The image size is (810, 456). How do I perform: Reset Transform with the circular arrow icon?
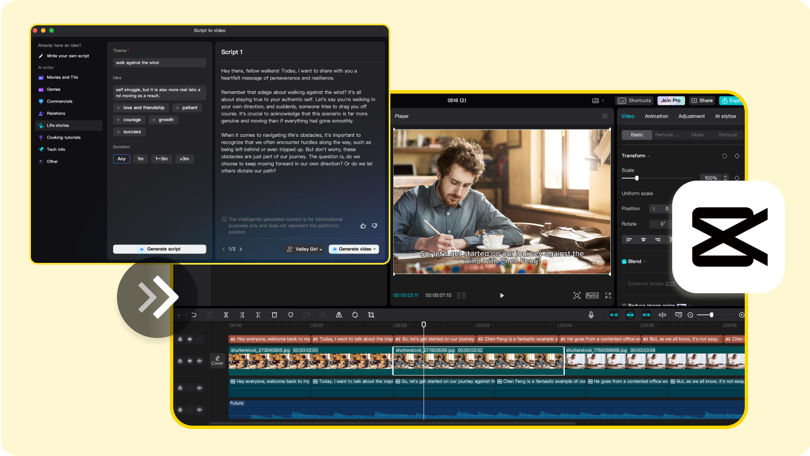click(724, 156)
